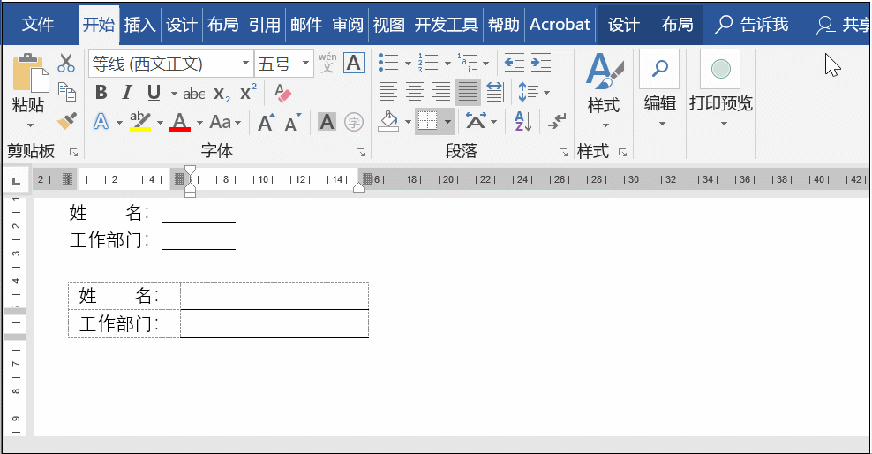Click the Format Painter brush icon

[x=66, y=120]
